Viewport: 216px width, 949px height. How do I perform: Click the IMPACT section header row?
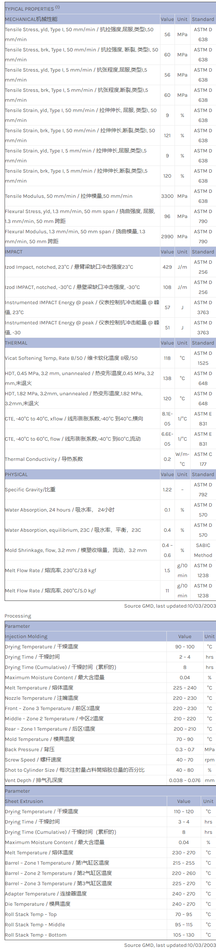[14, 252]
